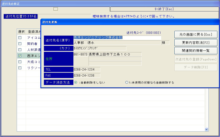Tick the 契約者 row checkbox
Screen dimensions: 220x137
(20, 44)
